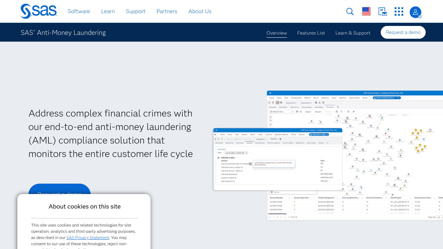The height and width of the screenshot is (249, 443).
Task: Open the About Us menu
Action: click(200, 11)
